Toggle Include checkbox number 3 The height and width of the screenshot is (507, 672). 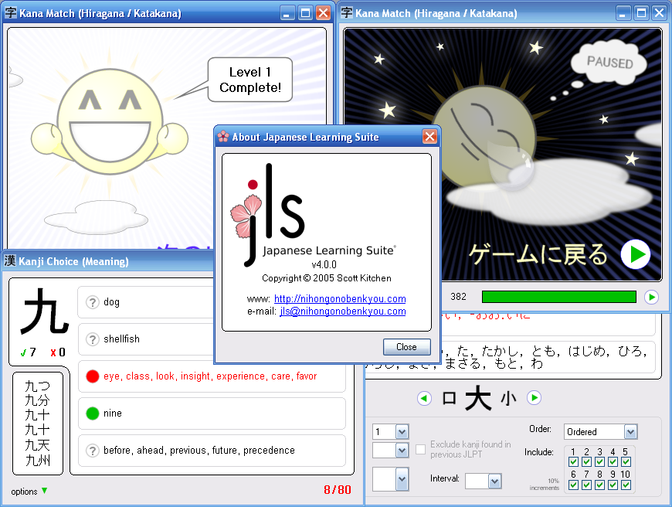599,461
